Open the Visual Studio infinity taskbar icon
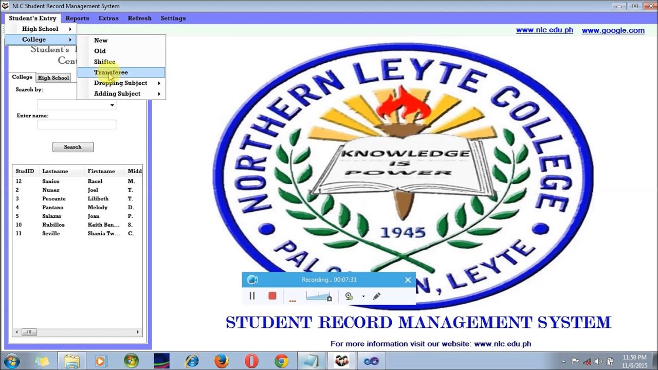 [x=371, y=361]
